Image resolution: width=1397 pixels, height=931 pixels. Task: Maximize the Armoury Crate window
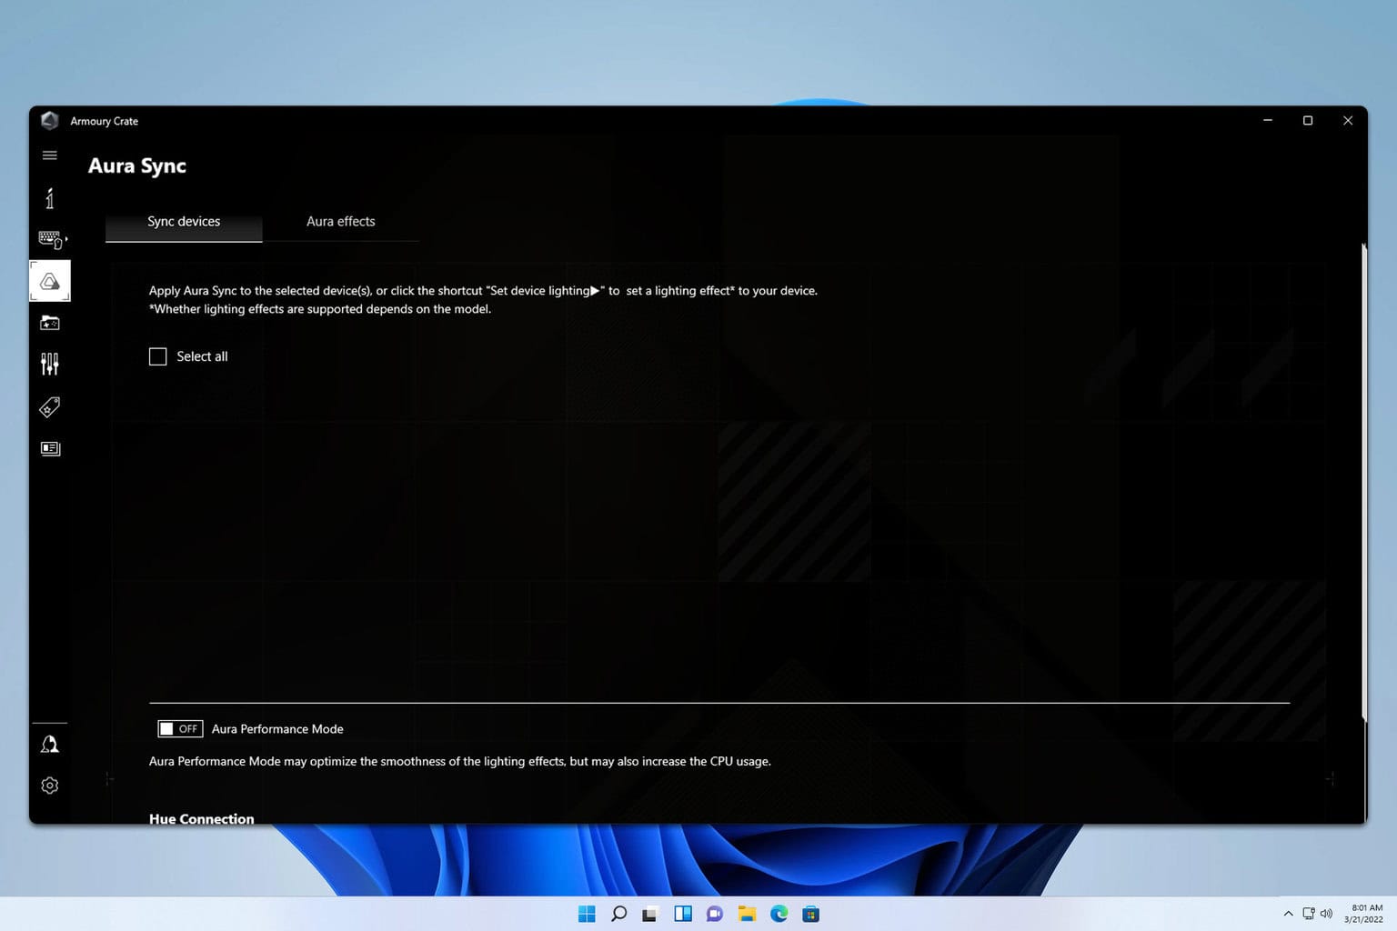(1308, 121)
